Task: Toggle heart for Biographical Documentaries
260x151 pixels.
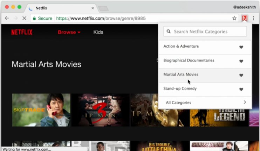Action: [241, 61]
